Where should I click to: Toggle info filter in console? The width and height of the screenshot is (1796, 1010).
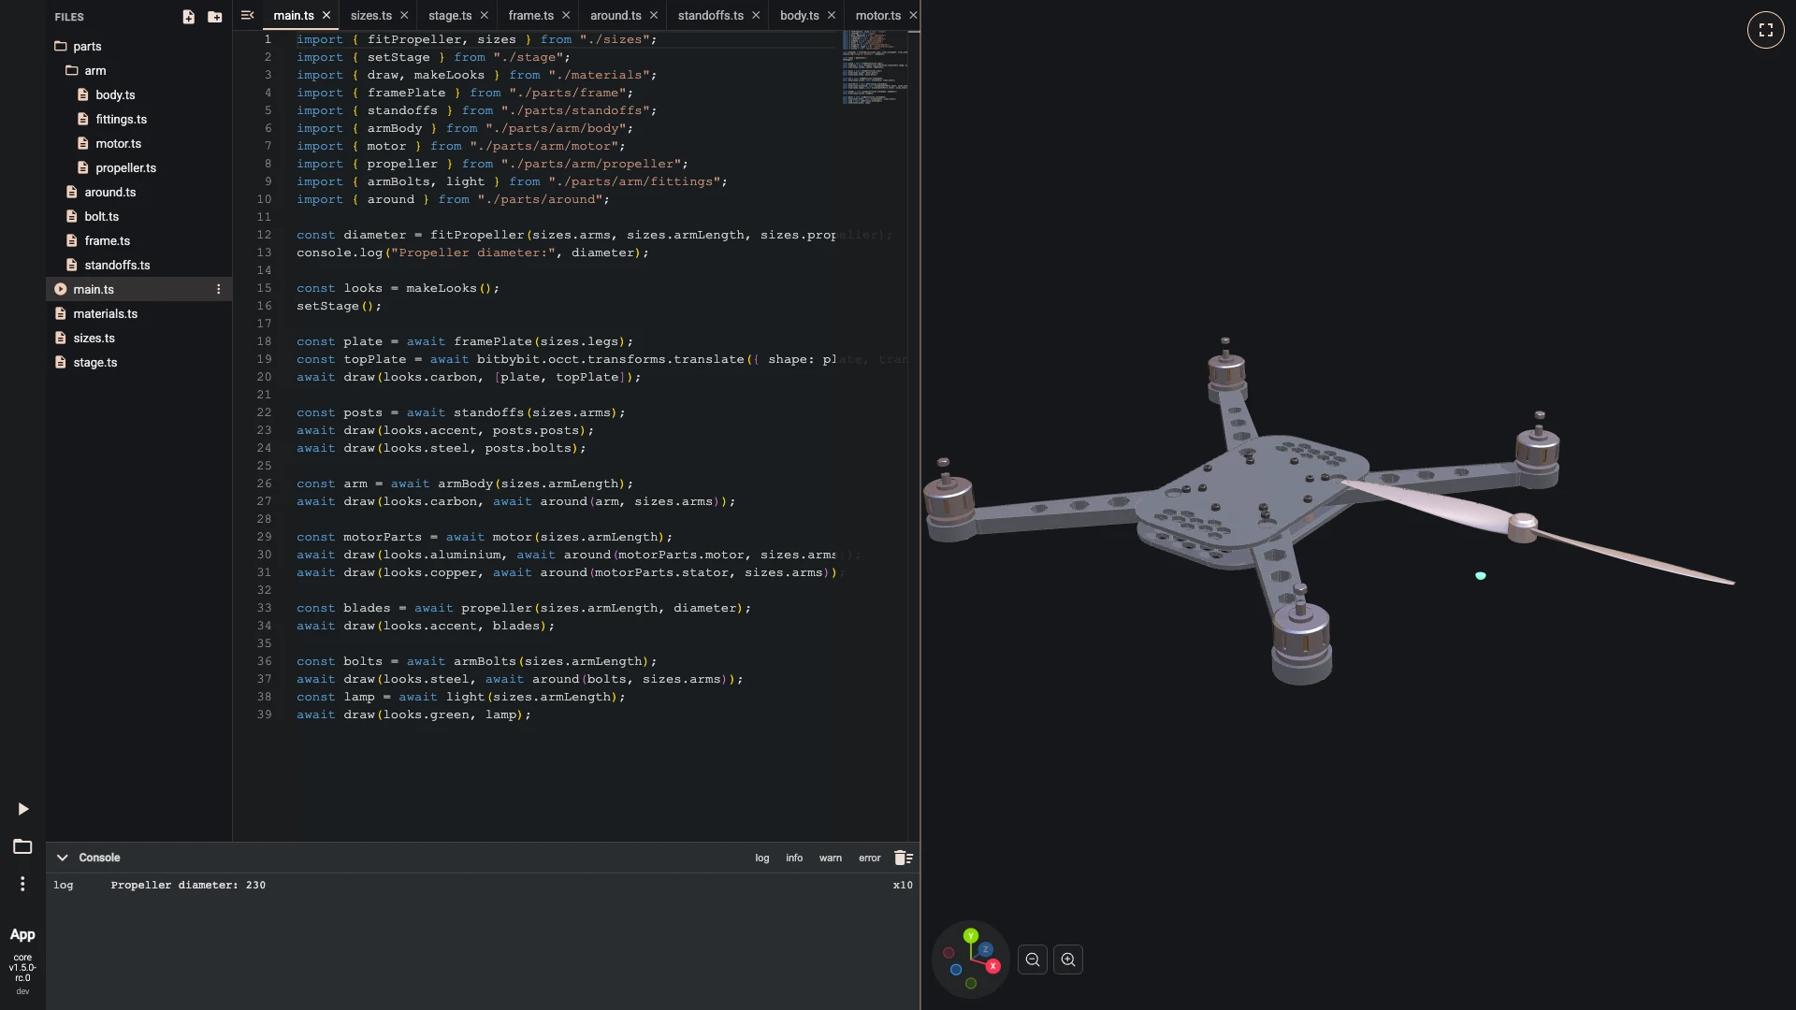(794, 858)
